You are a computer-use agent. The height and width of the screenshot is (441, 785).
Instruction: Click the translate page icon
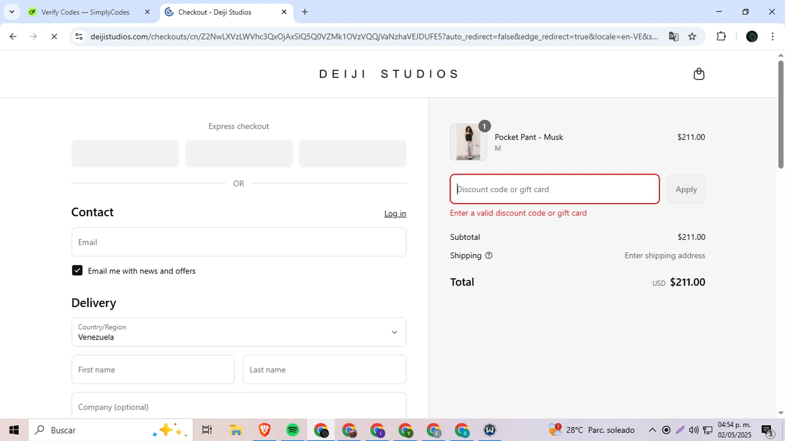[x=674, y=36]
